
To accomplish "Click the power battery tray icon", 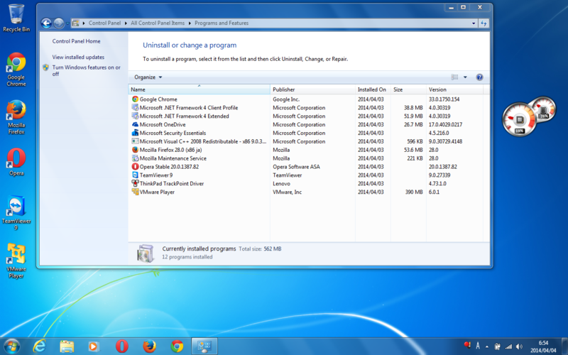I will (498, 346).
